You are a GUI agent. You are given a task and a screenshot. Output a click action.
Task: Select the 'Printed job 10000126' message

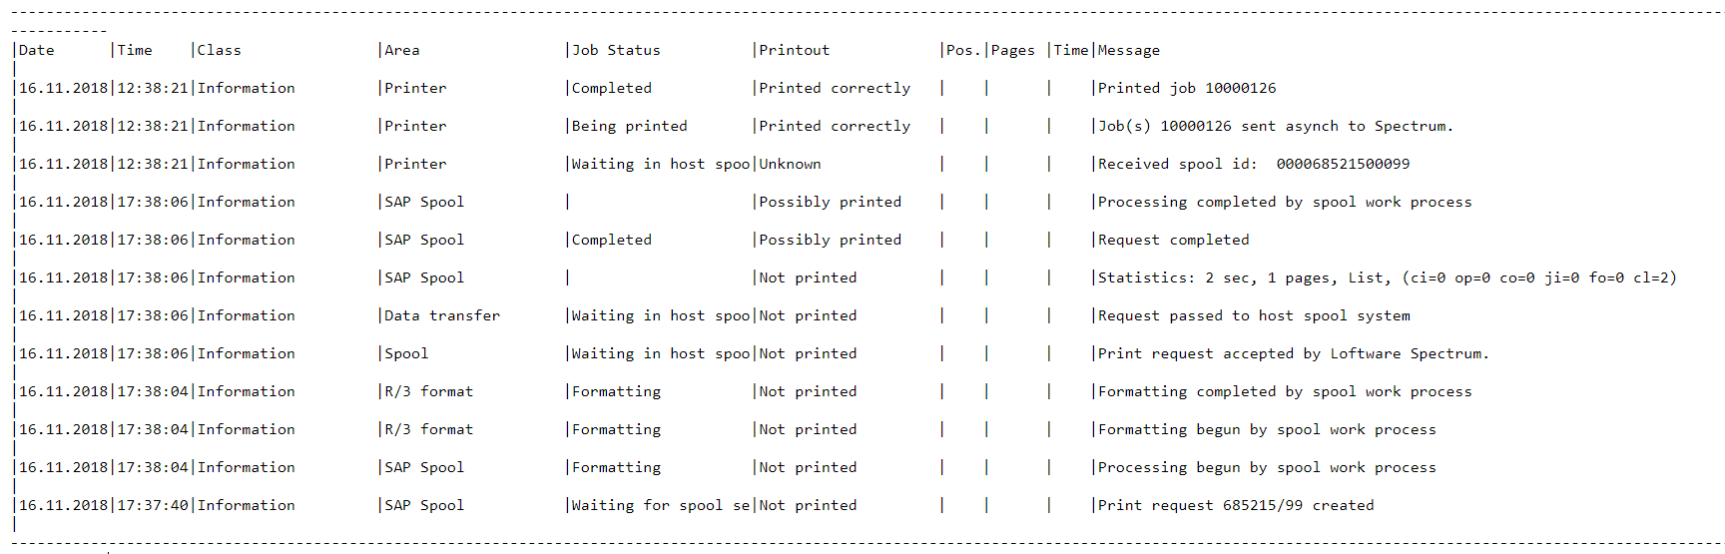1187,88
